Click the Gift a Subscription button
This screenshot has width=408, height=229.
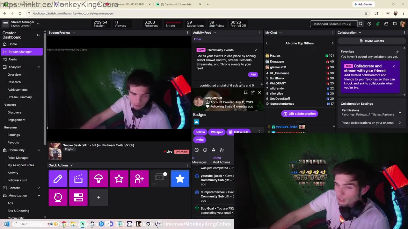299,114
